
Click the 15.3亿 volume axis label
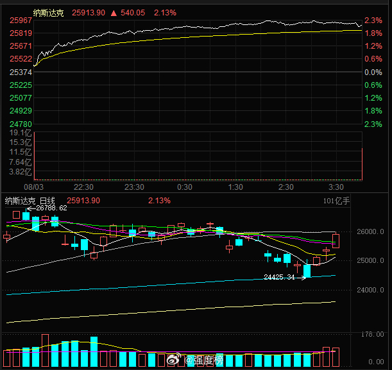(21, 142)
